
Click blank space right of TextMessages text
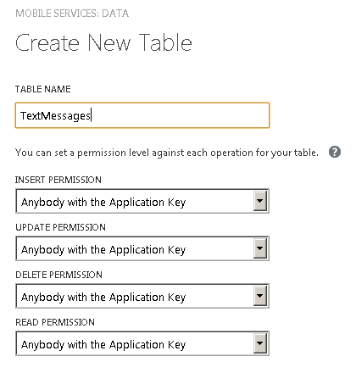[181, 115]
